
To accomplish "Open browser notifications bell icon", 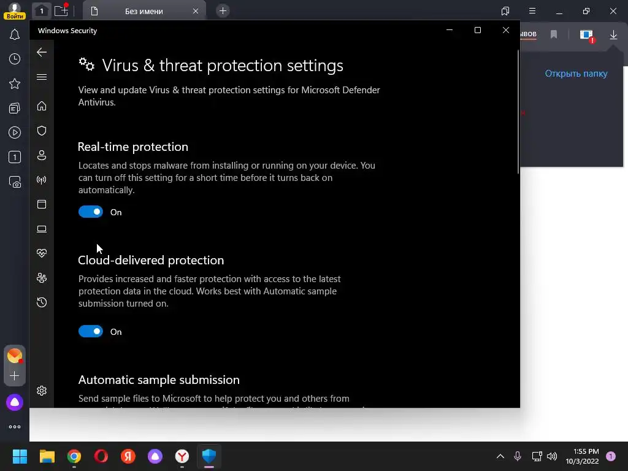I will point(15,34).
